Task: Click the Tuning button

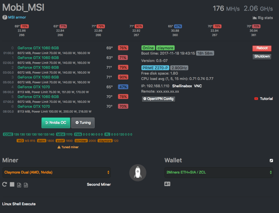Action: tap(83, 122)
